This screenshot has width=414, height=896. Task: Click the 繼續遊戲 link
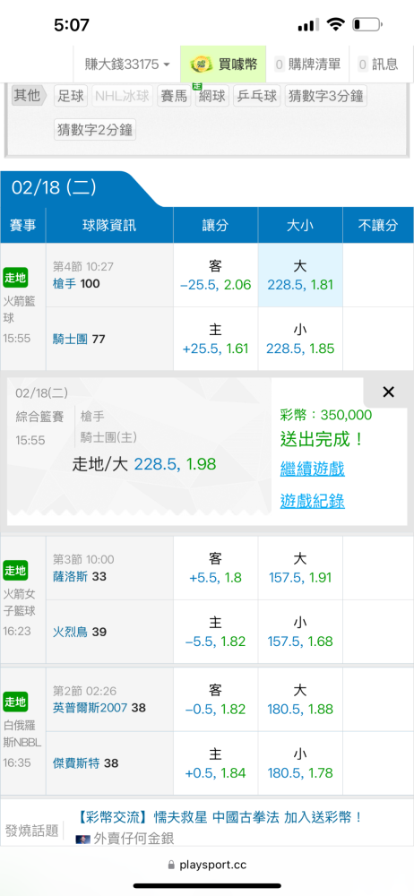pos(312,470)
